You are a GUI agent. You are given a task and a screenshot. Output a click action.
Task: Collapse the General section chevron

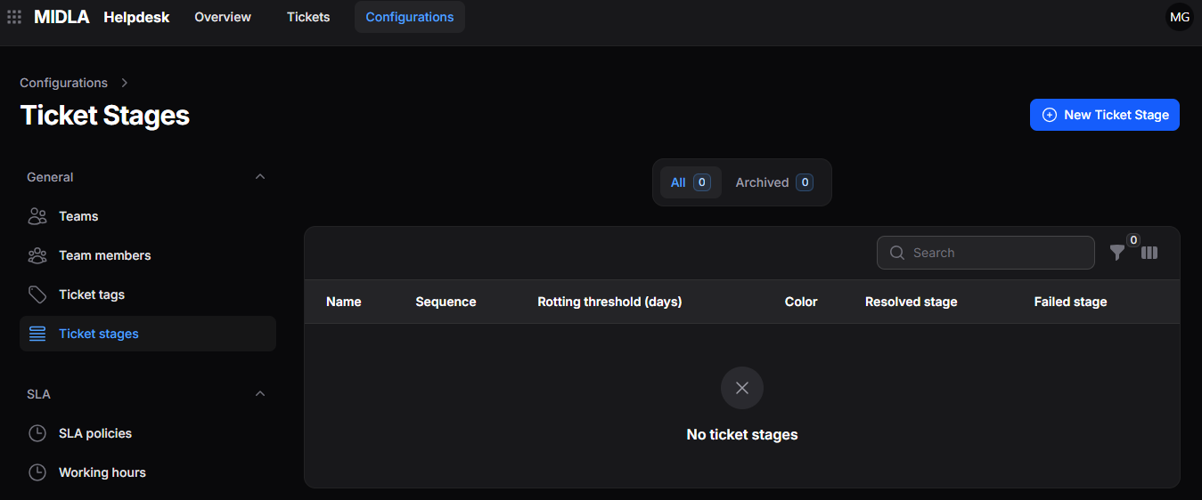[x=260, y=177]
